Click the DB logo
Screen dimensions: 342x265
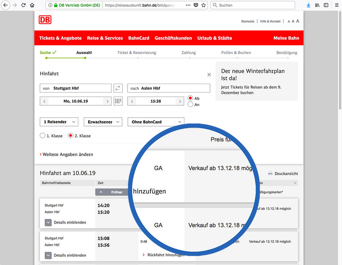(x=45, y=20)
